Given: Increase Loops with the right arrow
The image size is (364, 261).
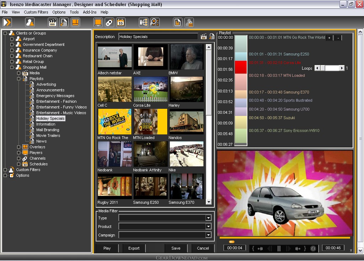Looking at the screenshot, I should [342, 68].
